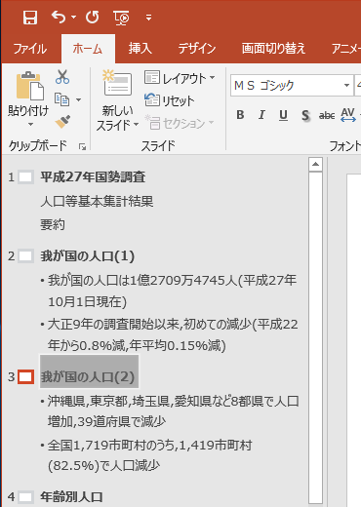
Task: Click into the ＭＳ ゴシック font name box
Action: pos(287,85)
